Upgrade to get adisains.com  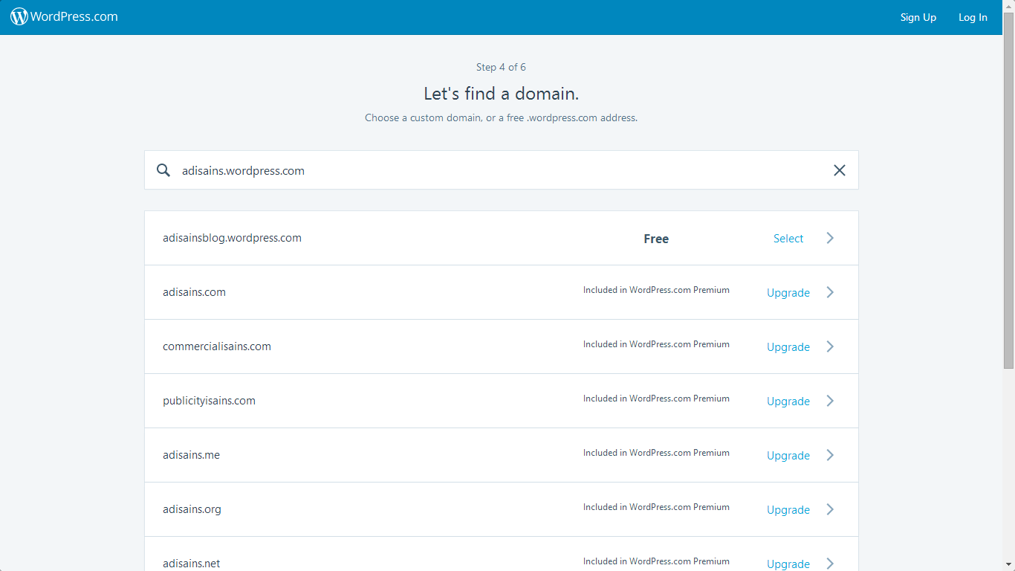point(788,293)
